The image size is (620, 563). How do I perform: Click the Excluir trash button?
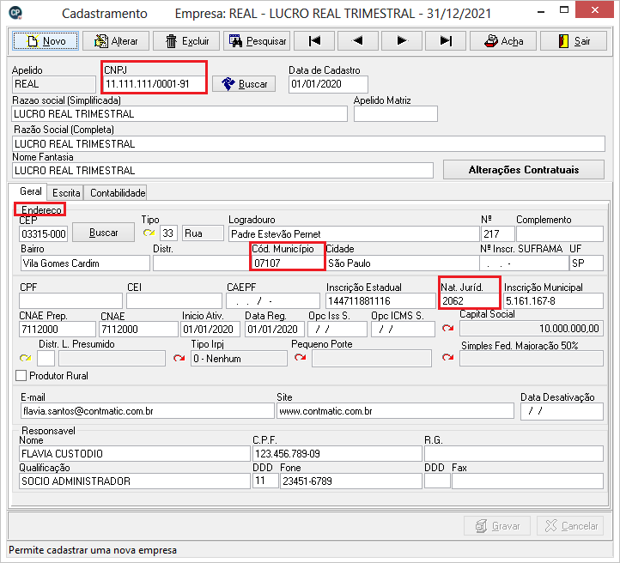pos(185,41)
